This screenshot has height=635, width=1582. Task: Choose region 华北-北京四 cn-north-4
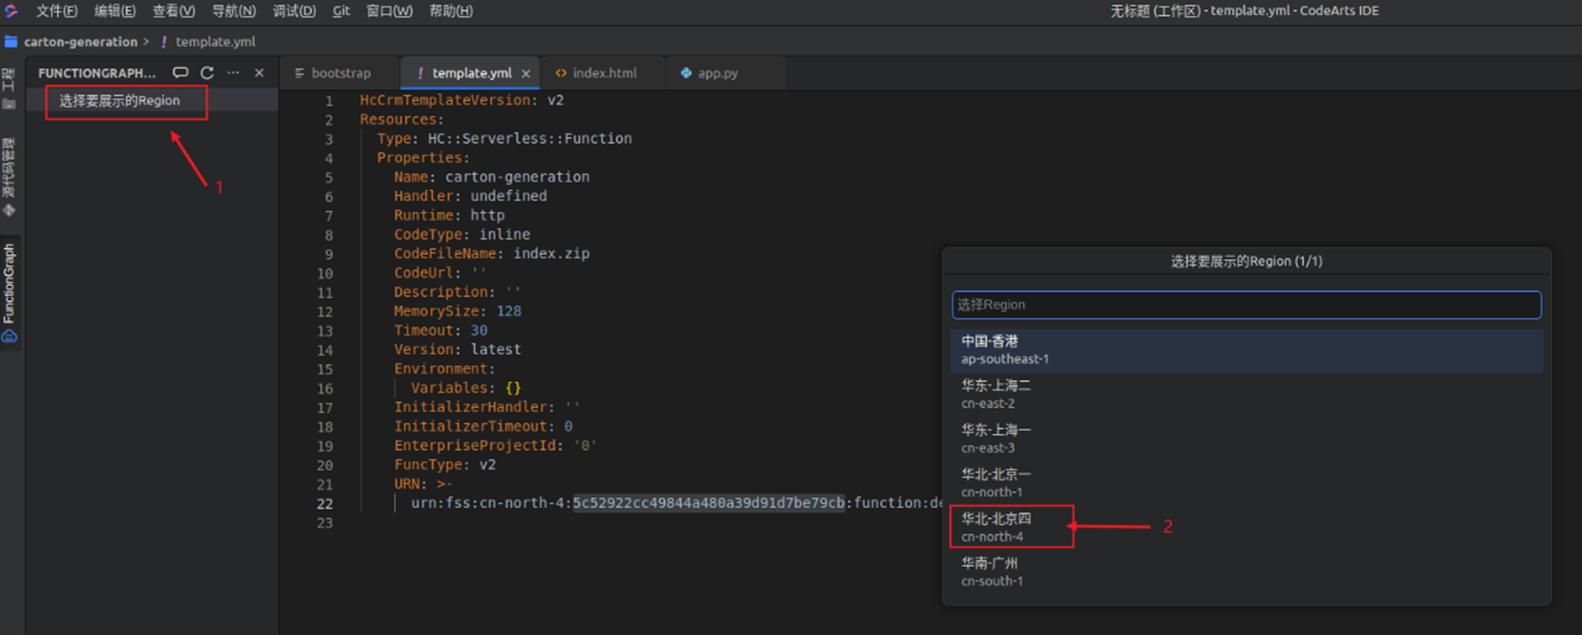(1246, 527)
